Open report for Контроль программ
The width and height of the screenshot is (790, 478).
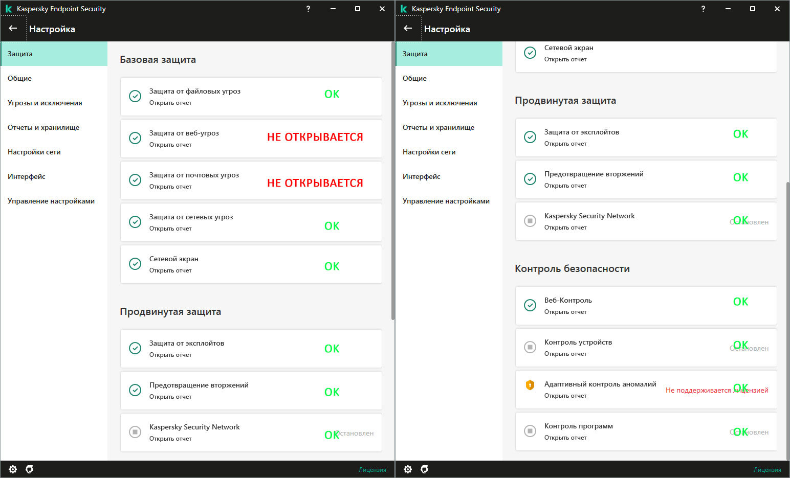(x=565, y=438)
